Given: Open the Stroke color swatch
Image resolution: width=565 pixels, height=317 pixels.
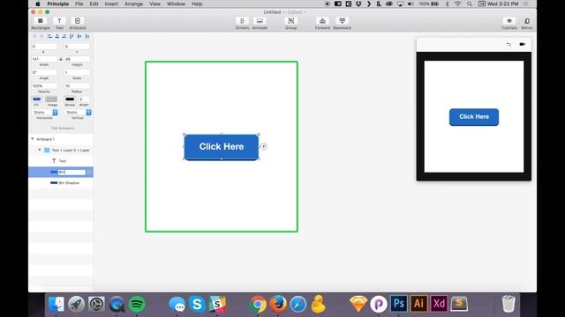Looking at the screenshot, I should (70, 100).
